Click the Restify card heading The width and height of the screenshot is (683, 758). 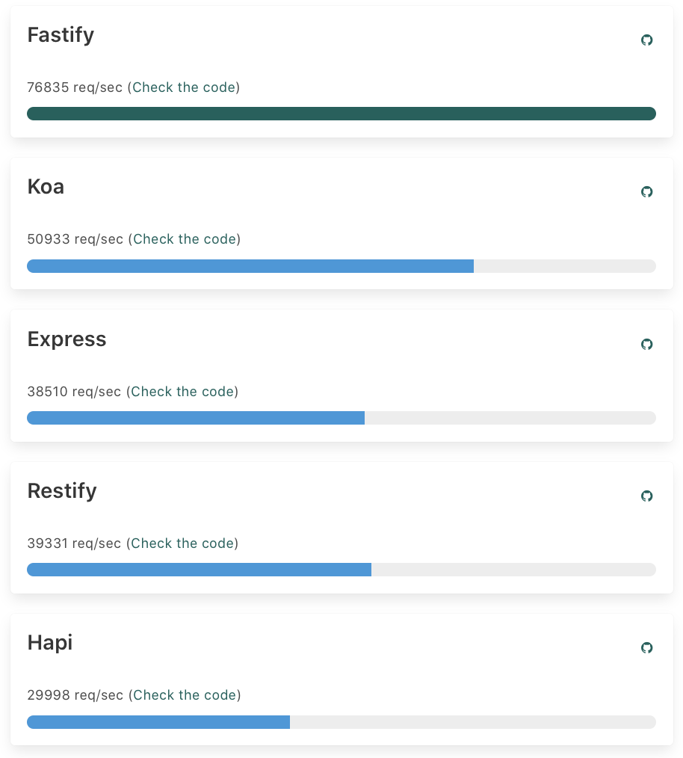pyautogui.click(x=62, y=491)
